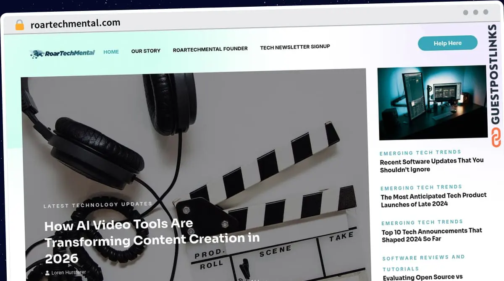Click author name Loren Hursterer
The height and width of the screenshot is (281, 504).
69,273
